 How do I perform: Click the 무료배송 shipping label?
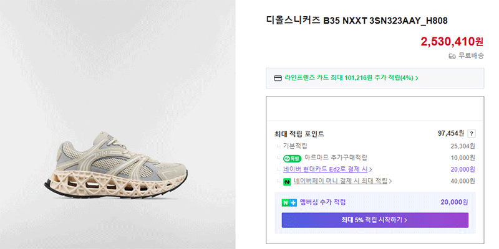pos(471,56)
